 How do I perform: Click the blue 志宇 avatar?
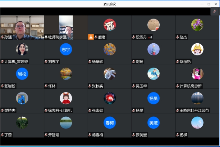click(x=66, y=49)
